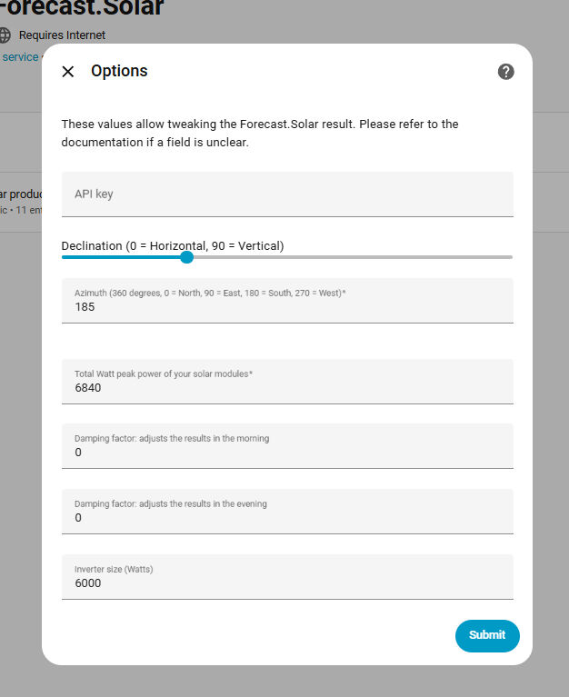Open help via the question mark icon
569x697 pixels.
(506, 72)
